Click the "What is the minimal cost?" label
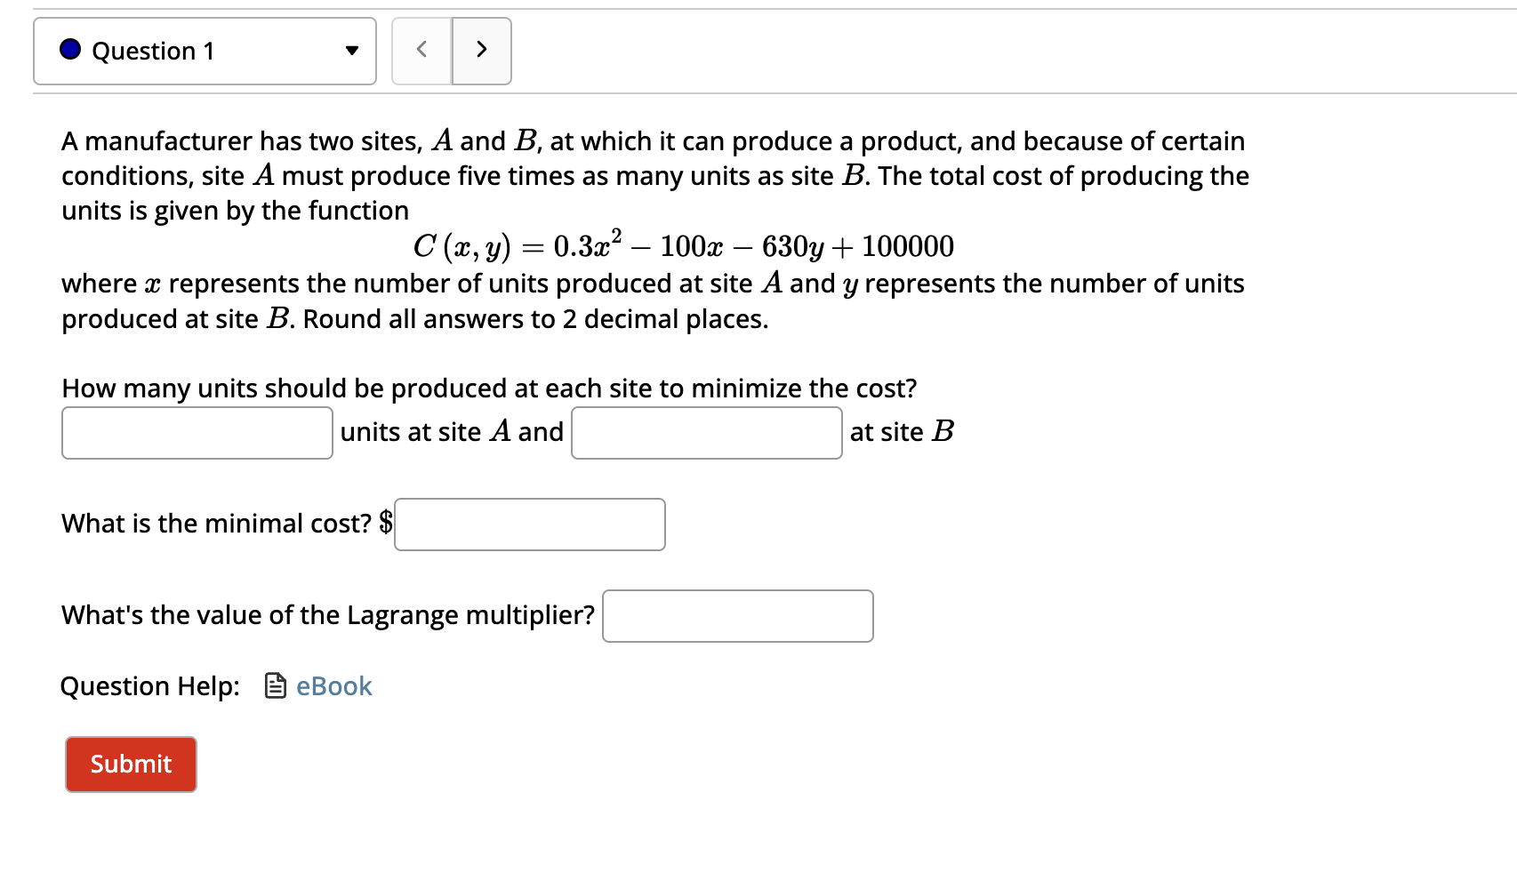Screen dimensions: 1517x873 pos(216,524)
